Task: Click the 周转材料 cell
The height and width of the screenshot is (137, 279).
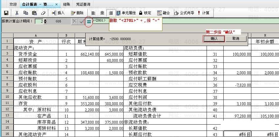Action: 36,128
